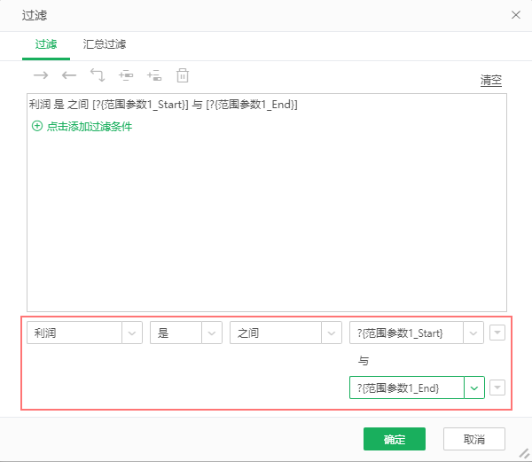The image size is (532, 462).
Task: Click the small type selector beside End parameter
Action: click(x=497, y=388)
